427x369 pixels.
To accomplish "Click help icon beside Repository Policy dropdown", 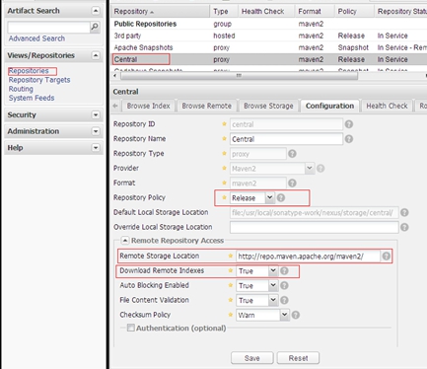I will coord(281,198).
